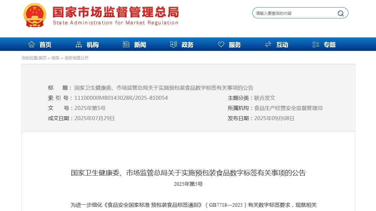Click the State Administration for Market Regulation subtitle
The image size is (376, 211).
click(x=115, y=23)
